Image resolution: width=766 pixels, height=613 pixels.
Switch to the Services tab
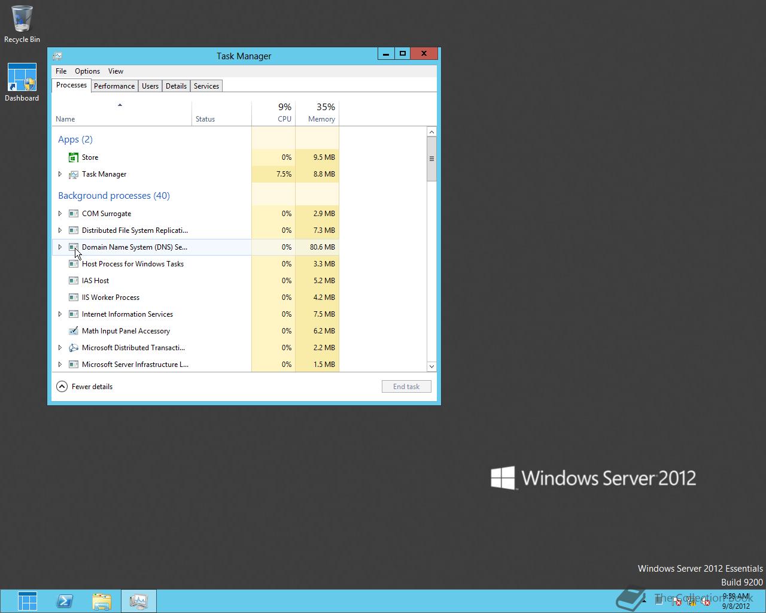pyautogui.click(x=206, y=86)
